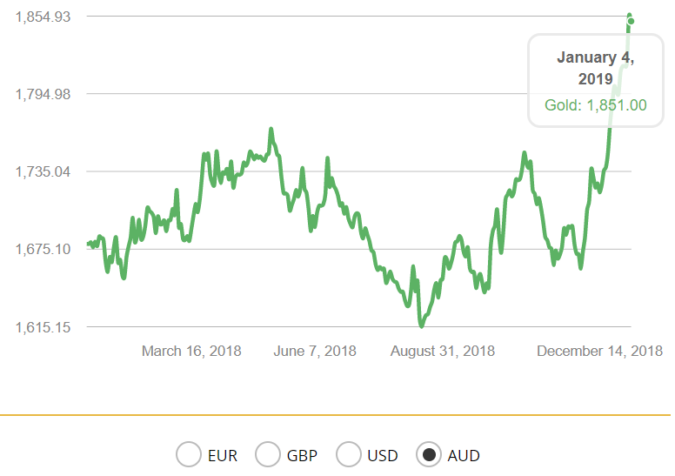This screenshot has height=476, width=675.
Task: Switch currency to USD radio button
Action: tap(348, 455)
